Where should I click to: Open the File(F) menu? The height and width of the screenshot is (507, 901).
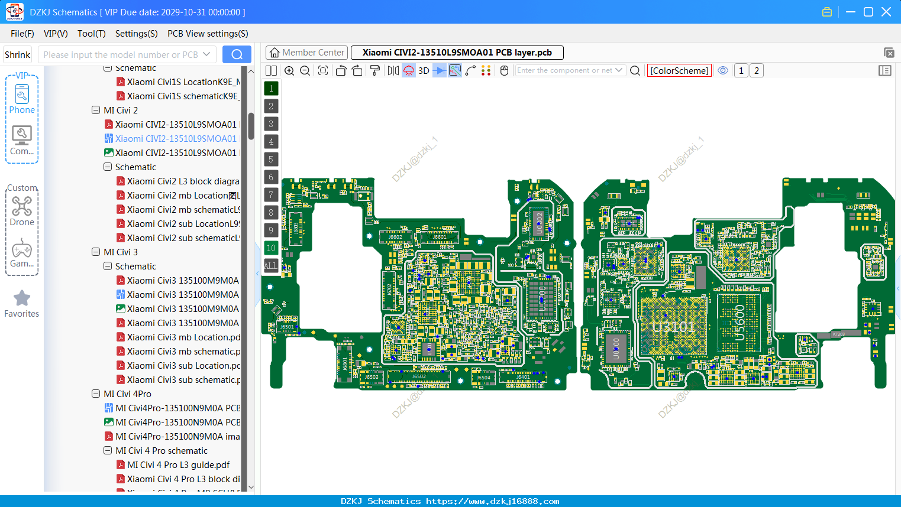point(22,34)
